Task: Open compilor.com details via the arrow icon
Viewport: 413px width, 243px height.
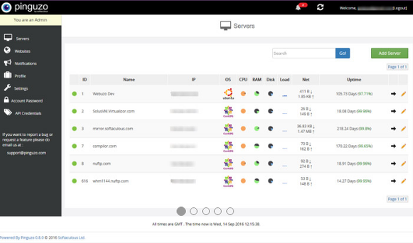Action: (393, 146)
